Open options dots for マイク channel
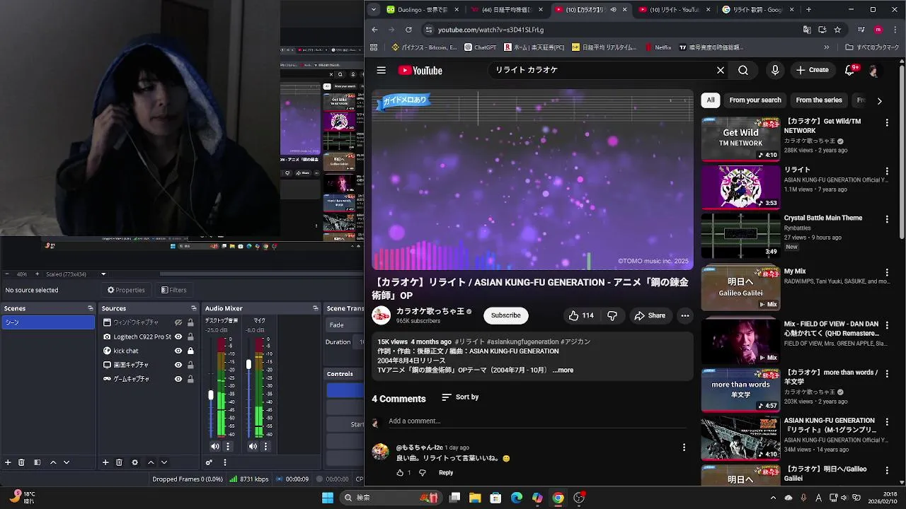The image size is (906, 509). click(x=266, y=446)
